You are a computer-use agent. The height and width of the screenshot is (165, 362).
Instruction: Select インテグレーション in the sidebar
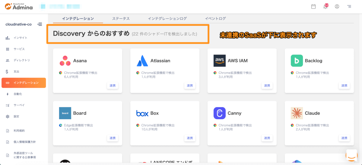24,83
